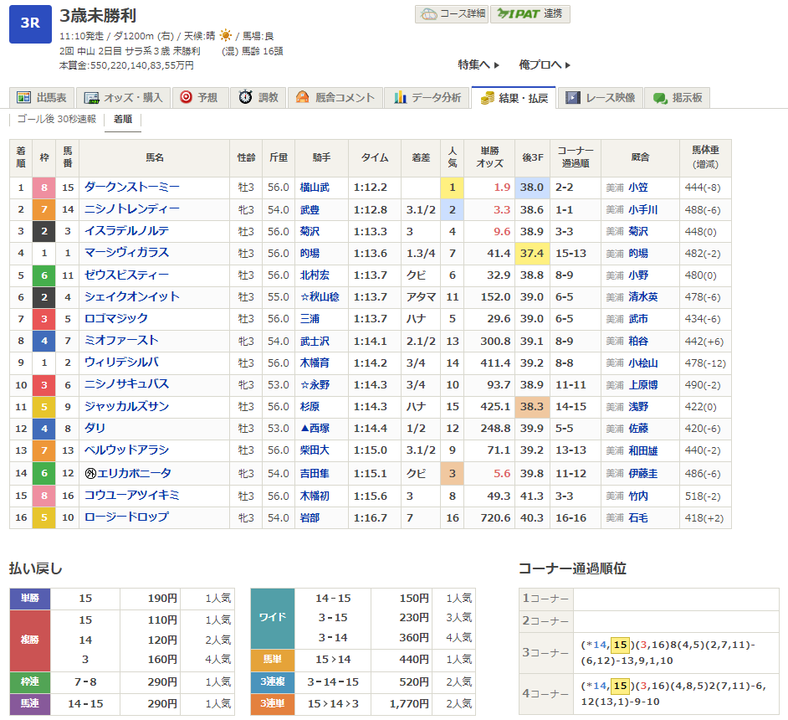Click horse name ニシノトレンディー

coord(132,209)
